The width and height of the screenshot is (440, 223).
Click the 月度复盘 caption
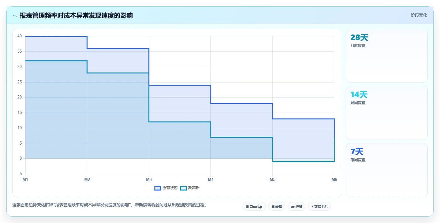point(358,46)
